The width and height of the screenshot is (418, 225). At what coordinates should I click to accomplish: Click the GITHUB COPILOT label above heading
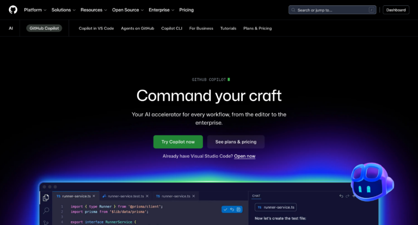tap(209, 79)
